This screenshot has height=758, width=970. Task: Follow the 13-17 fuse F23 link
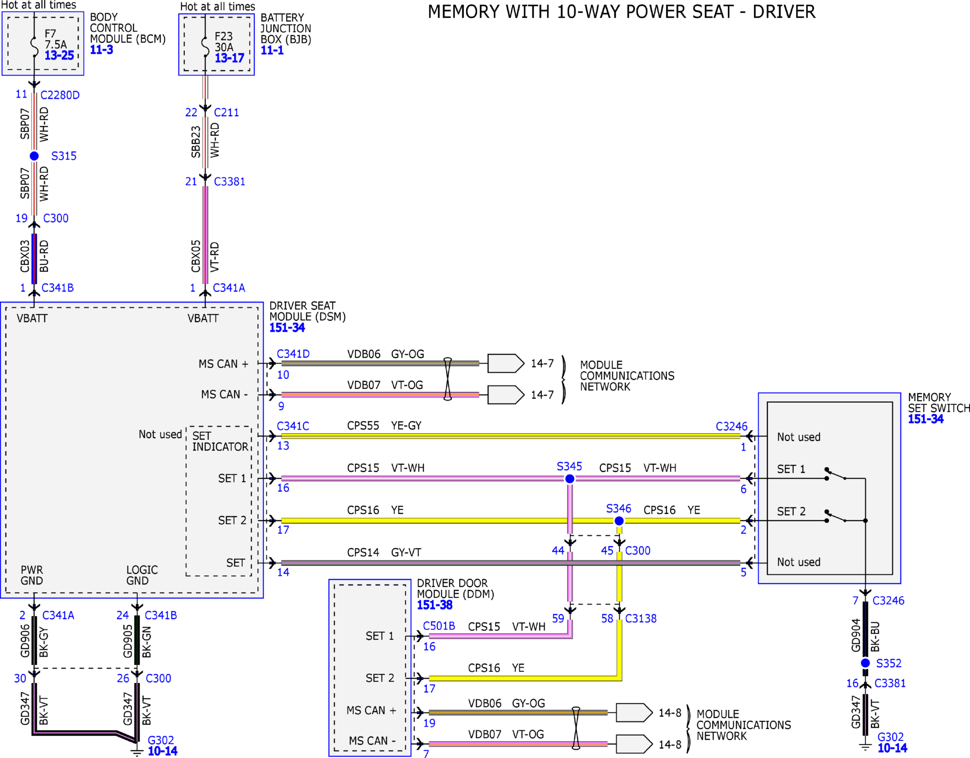[230, 58]
